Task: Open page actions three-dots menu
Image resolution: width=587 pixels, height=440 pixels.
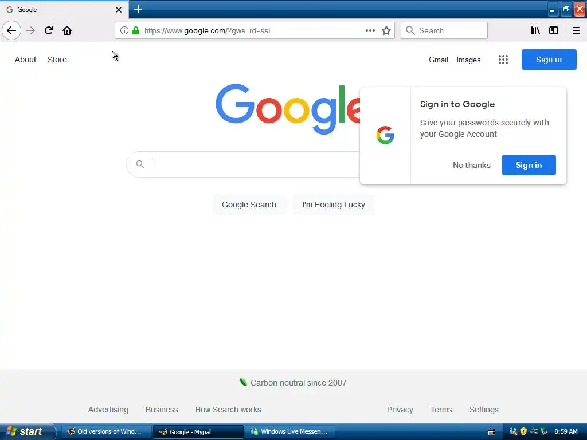Action: click(x=370, y=30)
